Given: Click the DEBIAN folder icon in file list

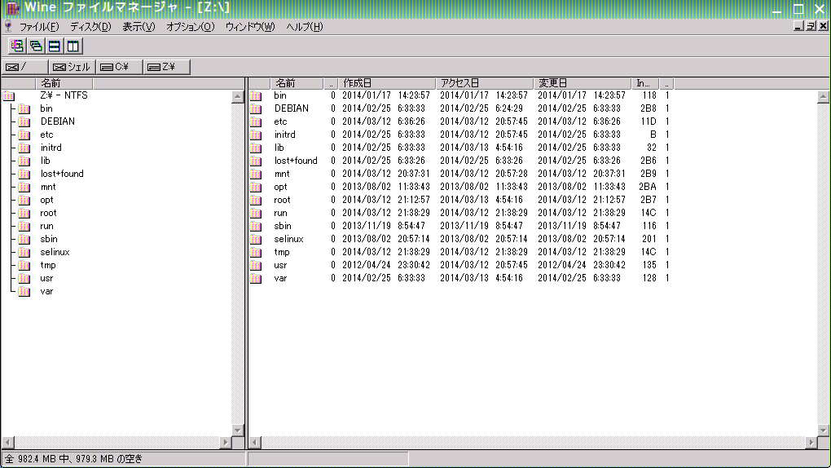Looking at the screenshot, I should [256, 108].
